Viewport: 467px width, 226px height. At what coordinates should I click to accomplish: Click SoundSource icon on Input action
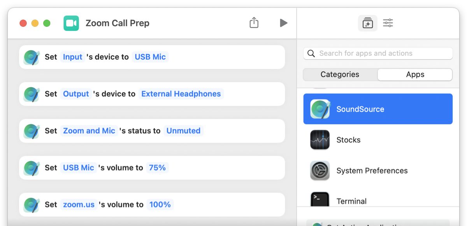tap(32, 57)
